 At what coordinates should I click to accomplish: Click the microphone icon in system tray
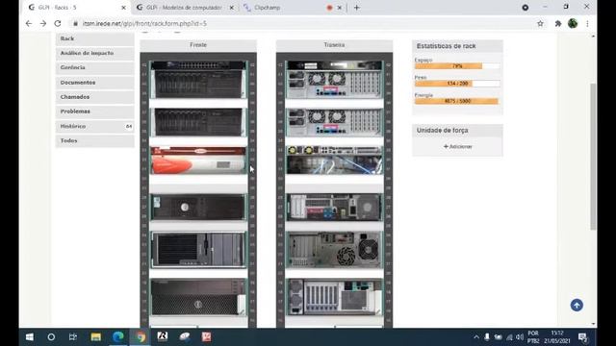click(487, 337)
